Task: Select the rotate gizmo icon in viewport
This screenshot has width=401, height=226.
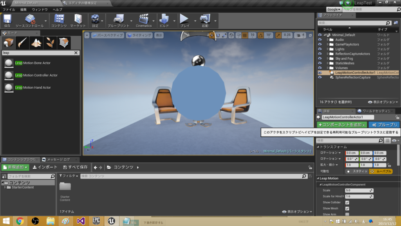Action: tap(218, 35)
